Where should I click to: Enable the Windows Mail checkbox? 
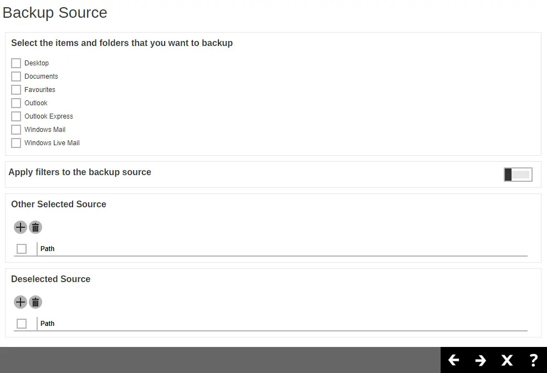pos(16,130)
